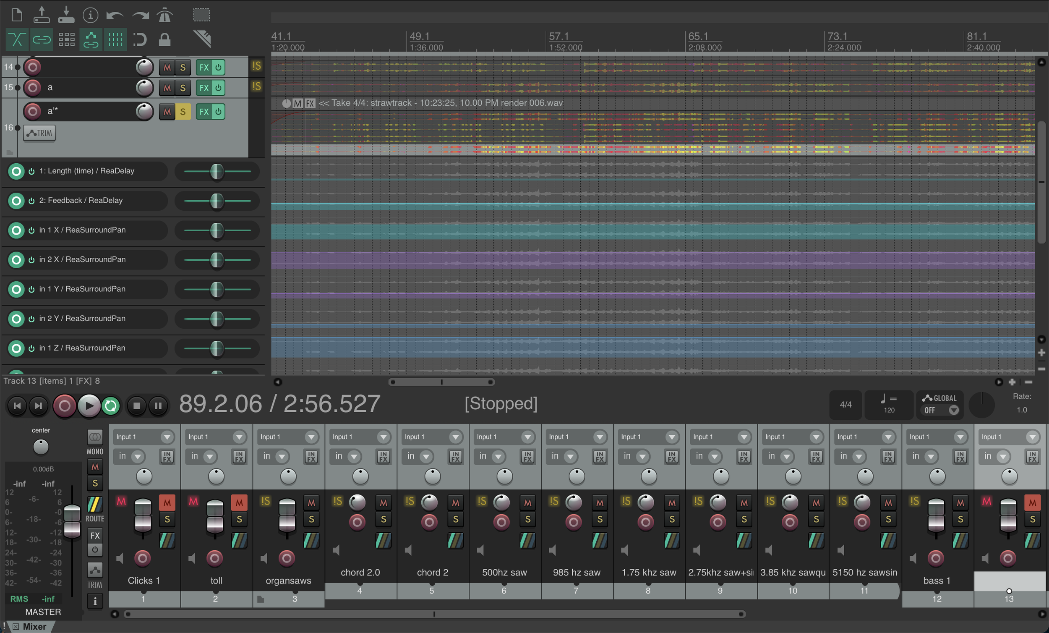Adjust the Feedback / ReaDelay envelope slider
Image resolution: width=1049 pixels, height=633 pixels.
(217, 201)
